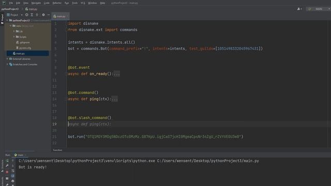331x186 pixels.
Task: Click the Rerun icon in Run panel
Action: (7, 161)
